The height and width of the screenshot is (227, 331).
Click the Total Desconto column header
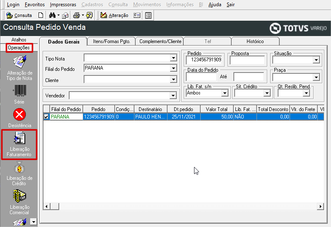click(x=273, y=109)
